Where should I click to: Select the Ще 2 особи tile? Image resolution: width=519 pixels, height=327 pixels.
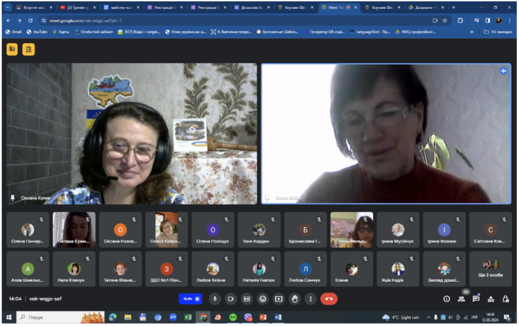click(490, 269)
